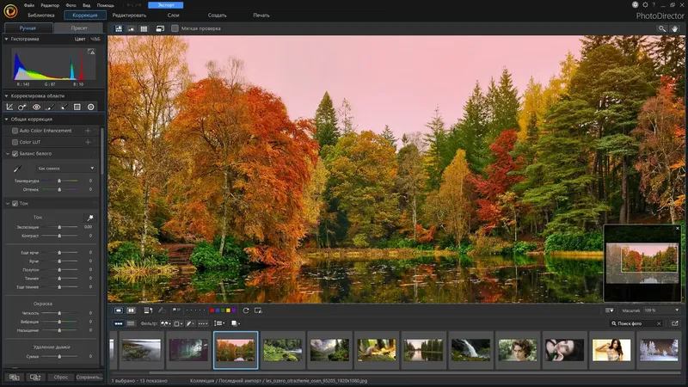Click the red color label swatch

[x=213, y=310]
